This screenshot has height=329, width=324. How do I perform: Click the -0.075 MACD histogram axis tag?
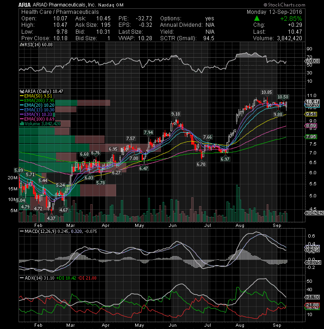point(312,262)
